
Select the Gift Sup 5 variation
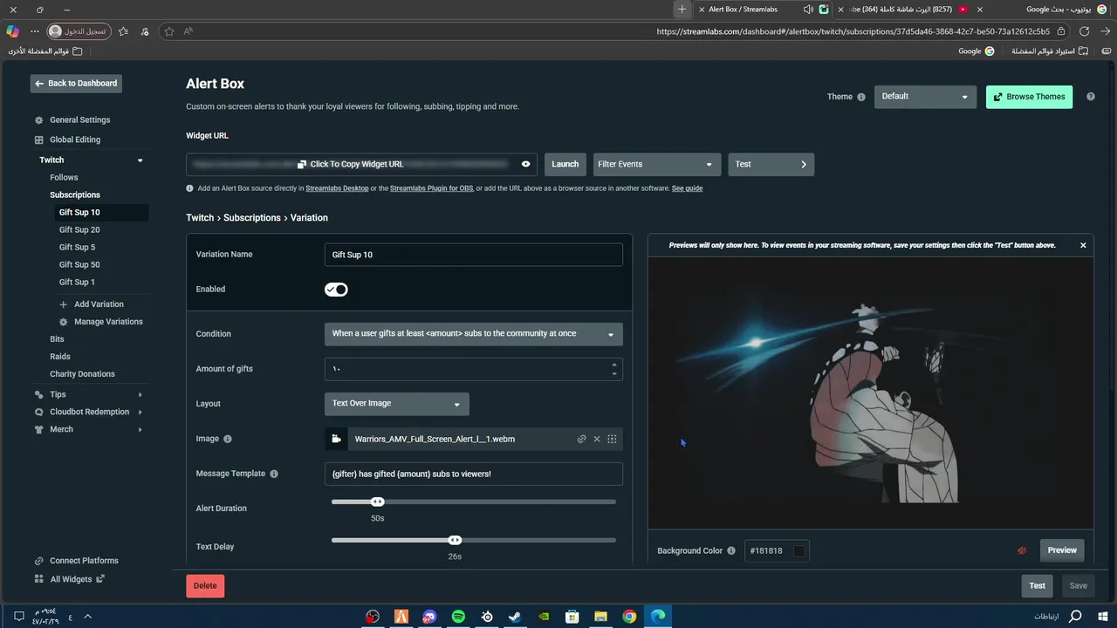point(77,248)
